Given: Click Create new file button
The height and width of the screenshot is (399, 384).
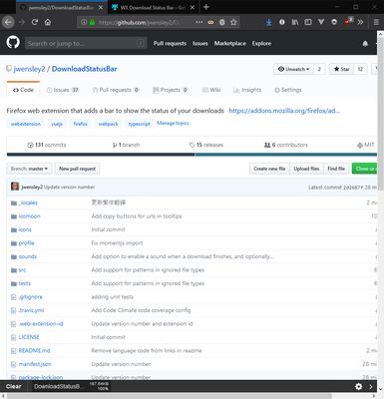Looking at the screenshot, I should point(269,169).
